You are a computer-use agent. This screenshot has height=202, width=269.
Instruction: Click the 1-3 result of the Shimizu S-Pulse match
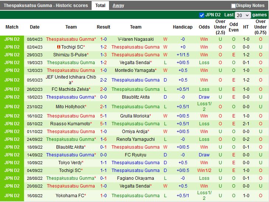[103, 55]
